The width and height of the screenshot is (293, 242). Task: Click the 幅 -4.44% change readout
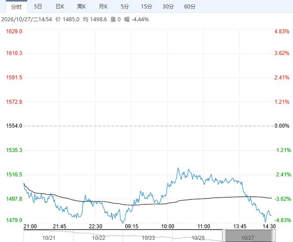pyautogui.click(x=136, y=20)
